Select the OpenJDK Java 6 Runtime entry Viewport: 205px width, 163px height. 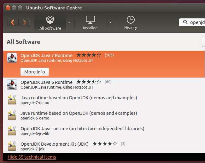(104, 84)
